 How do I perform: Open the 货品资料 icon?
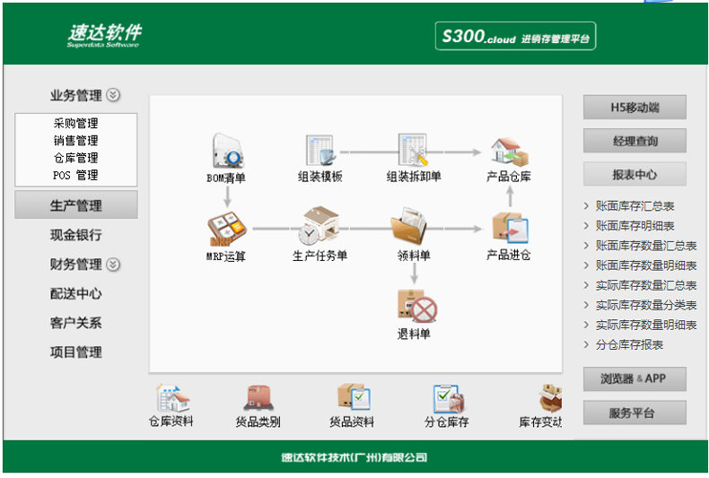(x=354, y=397)
